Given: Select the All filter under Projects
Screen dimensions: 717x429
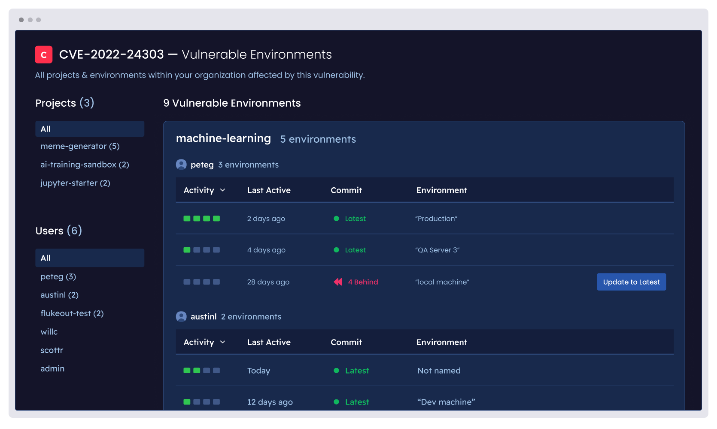Looking at the screenshot, I should click(89, 129).
